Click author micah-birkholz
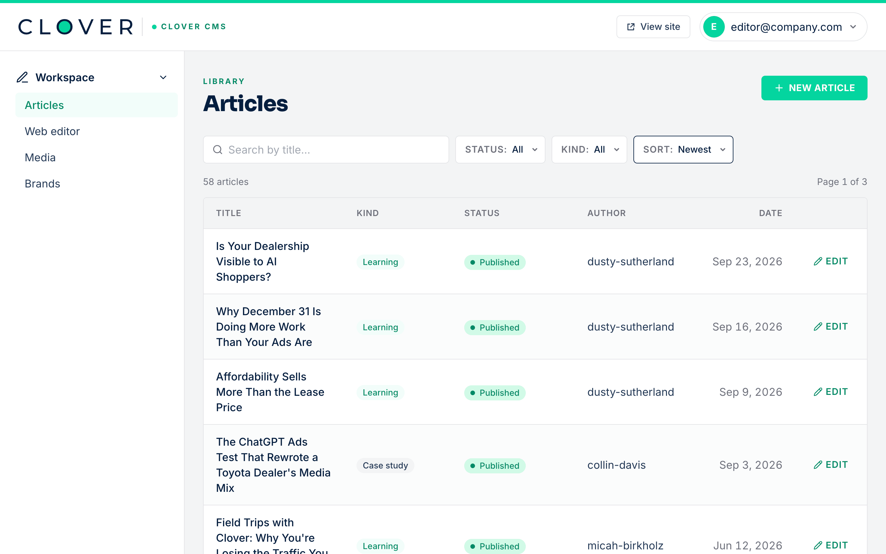886x554 pixels. [625, 546]
